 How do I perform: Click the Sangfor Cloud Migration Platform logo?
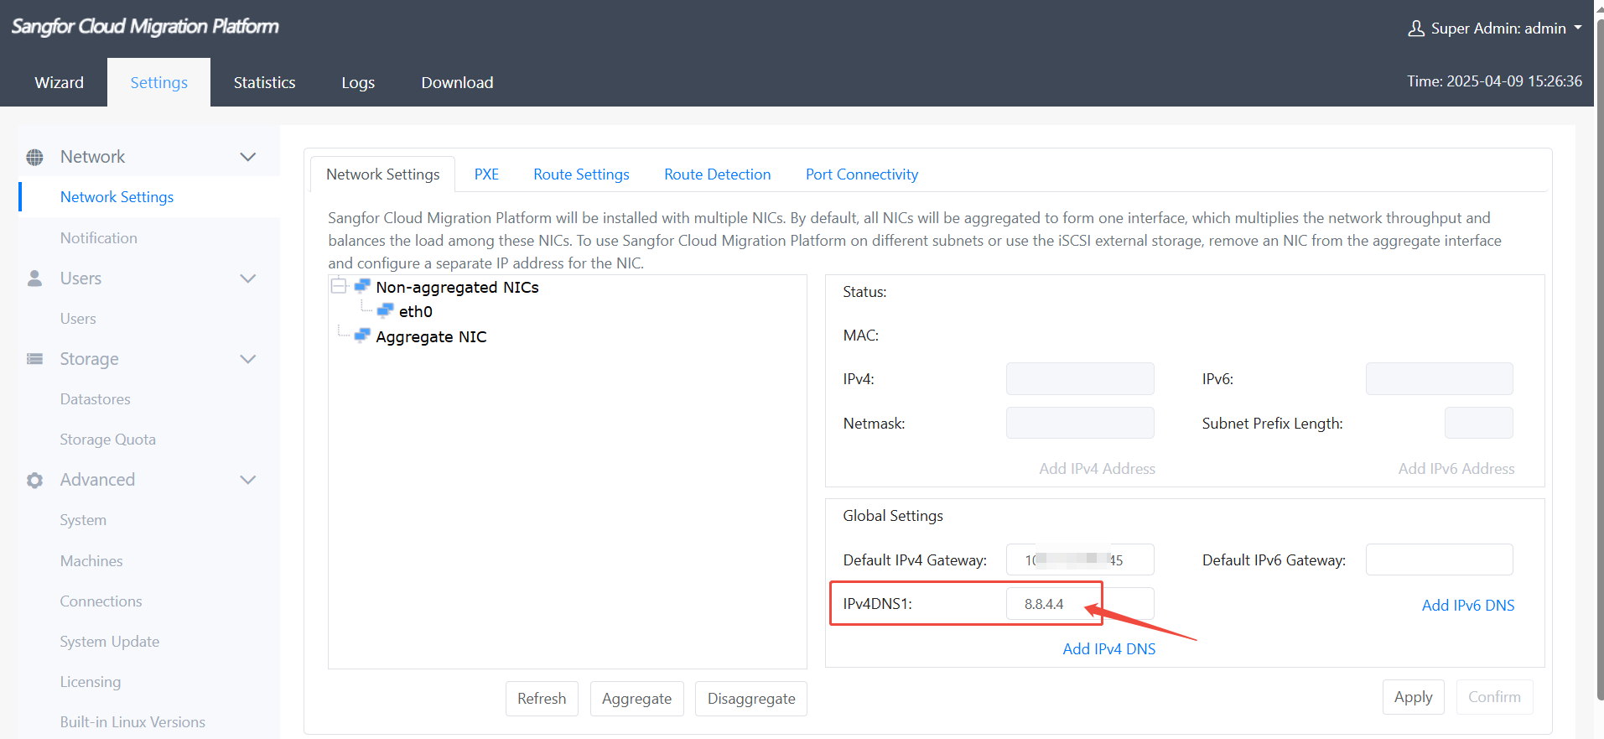point(145,27)
